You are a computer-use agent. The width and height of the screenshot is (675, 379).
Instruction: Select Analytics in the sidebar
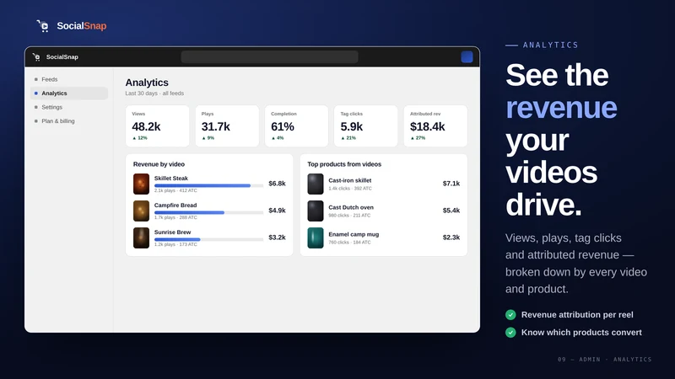69,93
